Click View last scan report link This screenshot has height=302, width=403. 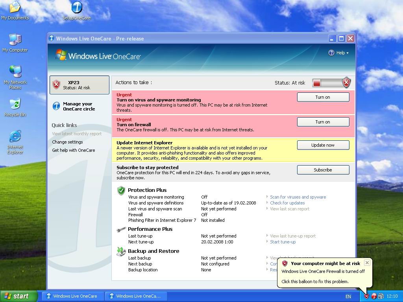[x=290, y=209]
